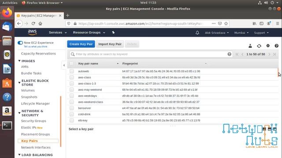The width and height of the screenshot is (282, 158).
Task: Open Rhythmbox from the dock
Action: (x=7, y=55)
